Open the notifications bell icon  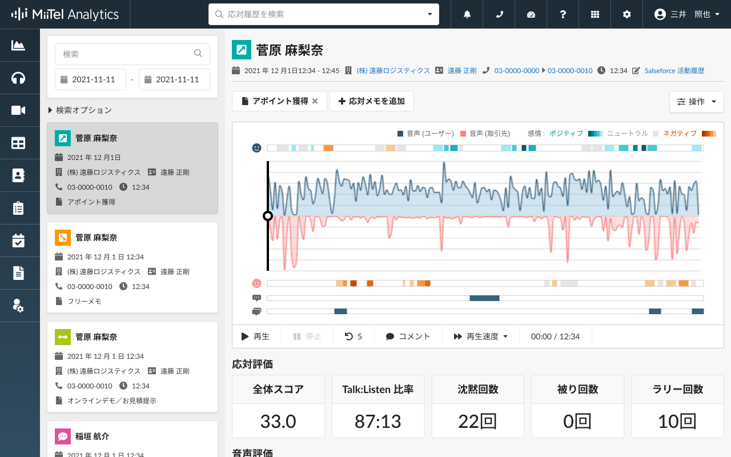click(467, 14)
